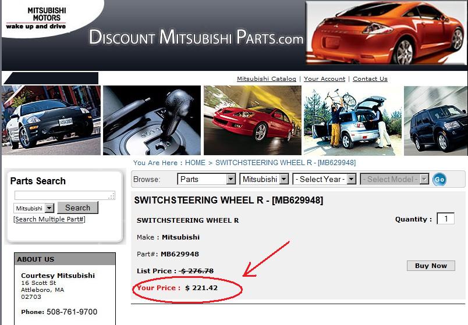
Task: Click the dark blue SUV thumbnail
Action: click(435, 120)
